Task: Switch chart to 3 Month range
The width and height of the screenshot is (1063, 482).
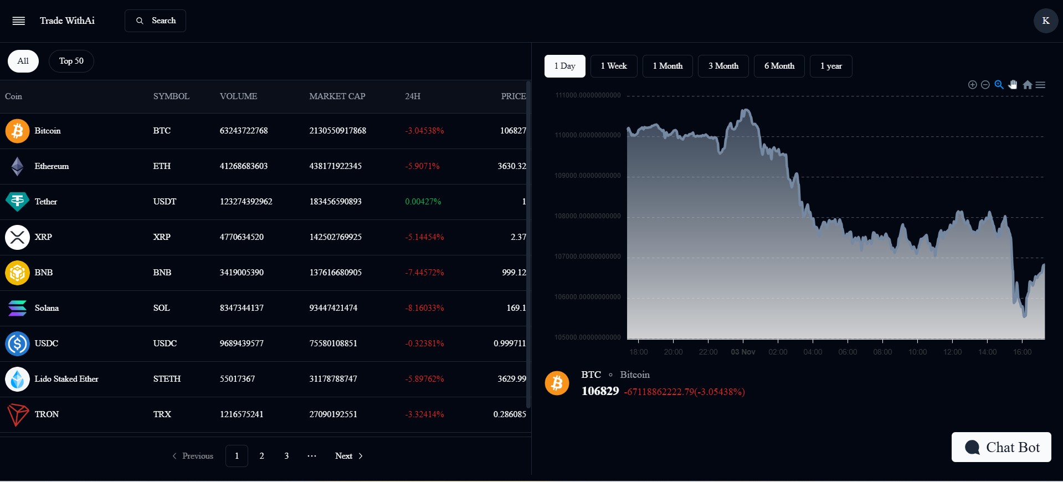Action: coord(723,66)
